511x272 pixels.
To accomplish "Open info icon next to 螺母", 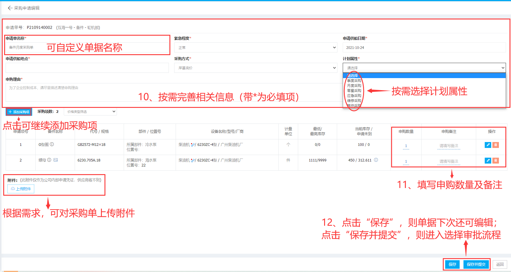I will tap(49, 160).
